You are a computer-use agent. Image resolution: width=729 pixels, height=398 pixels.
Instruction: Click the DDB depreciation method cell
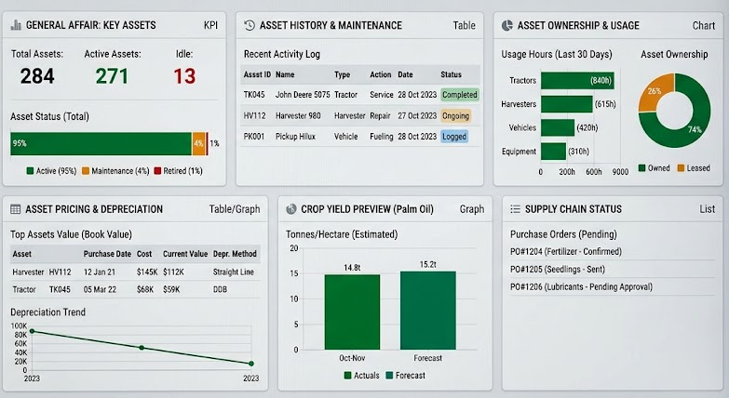coord(220,289)
